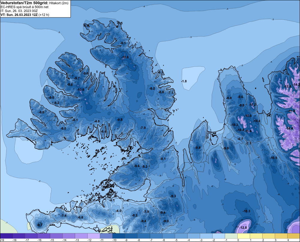Select the '-5' legend scale tick label

click(176, 240)
